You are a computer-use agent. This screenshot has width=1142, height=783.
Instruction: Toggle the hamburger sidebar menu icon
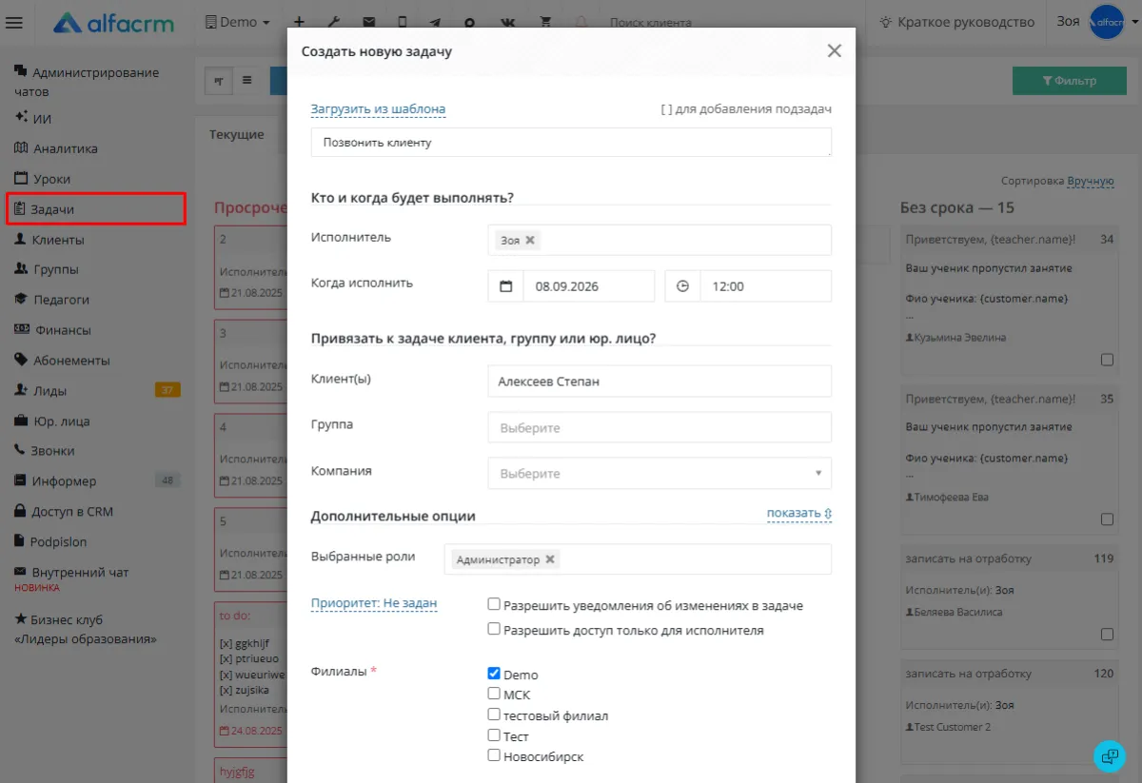[14, 23]
